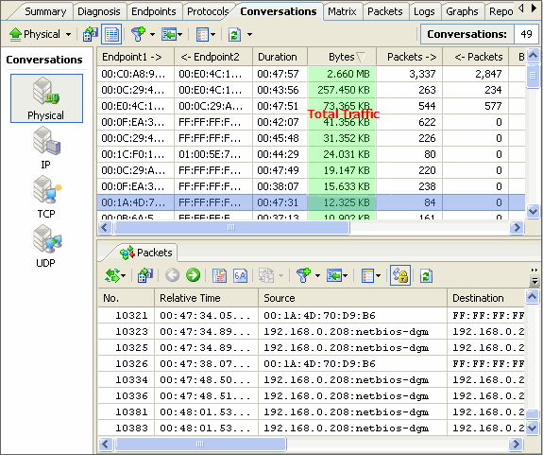Click the export conversations icon in upper toolbar

coord(91,34)
